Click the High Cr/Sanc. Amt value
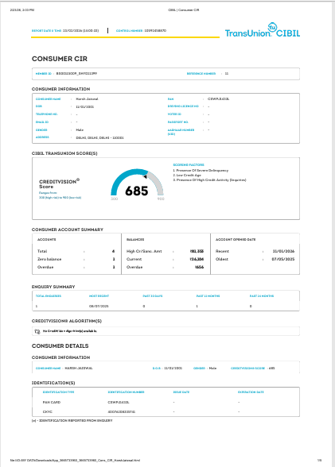This screenshot has height=467, width=335. coord(197,251)
